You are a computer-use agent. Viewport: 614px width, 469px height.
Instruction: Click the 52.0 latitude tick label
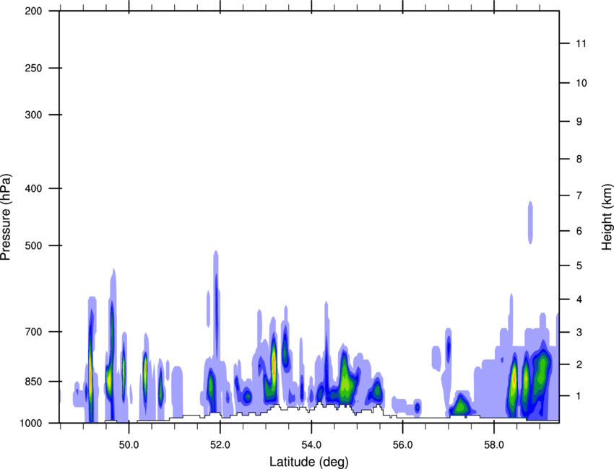220,445
